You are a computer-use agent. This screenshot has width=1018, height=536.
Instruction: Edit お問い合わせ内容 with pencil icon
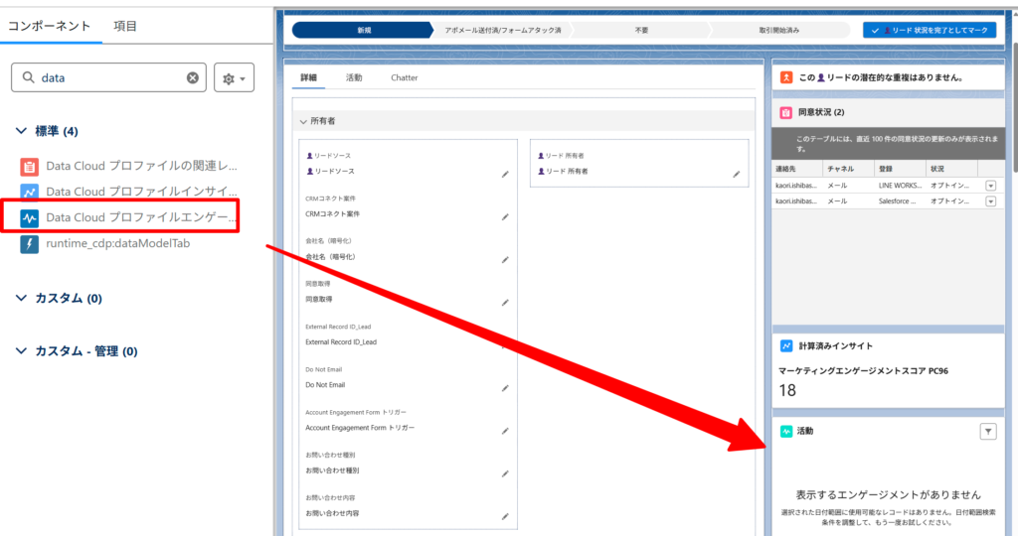505,516
